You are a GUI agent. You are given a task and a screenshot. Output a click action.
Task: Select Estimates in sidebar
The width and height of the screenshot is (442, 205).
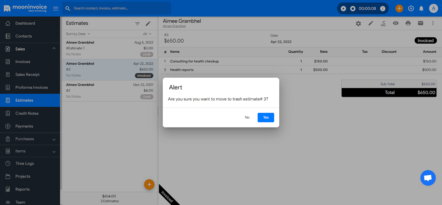(x=30, y=100)
